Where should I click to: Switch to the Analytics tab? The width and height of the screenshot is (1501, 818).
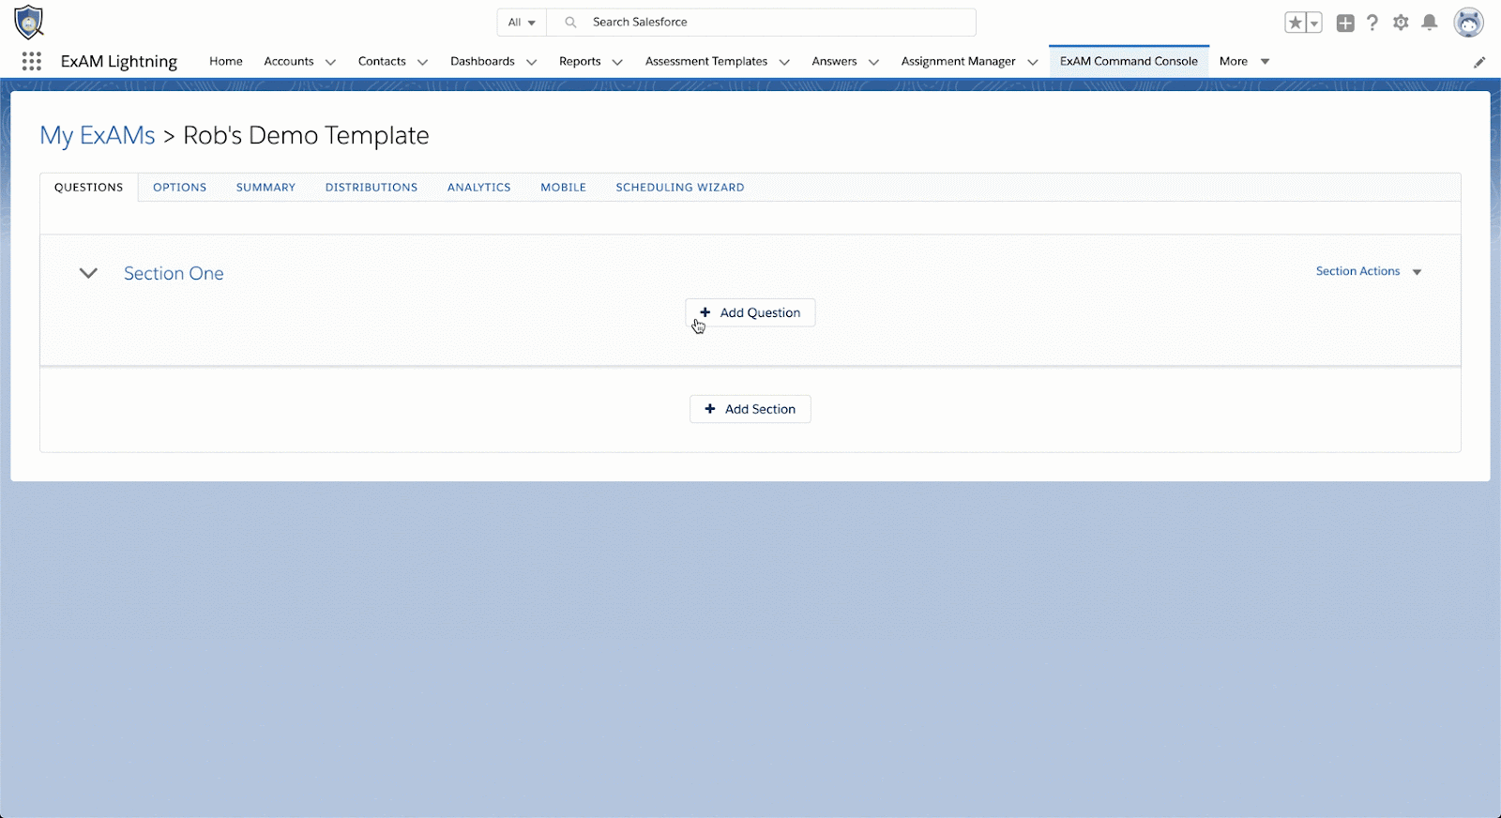point(478,188)
